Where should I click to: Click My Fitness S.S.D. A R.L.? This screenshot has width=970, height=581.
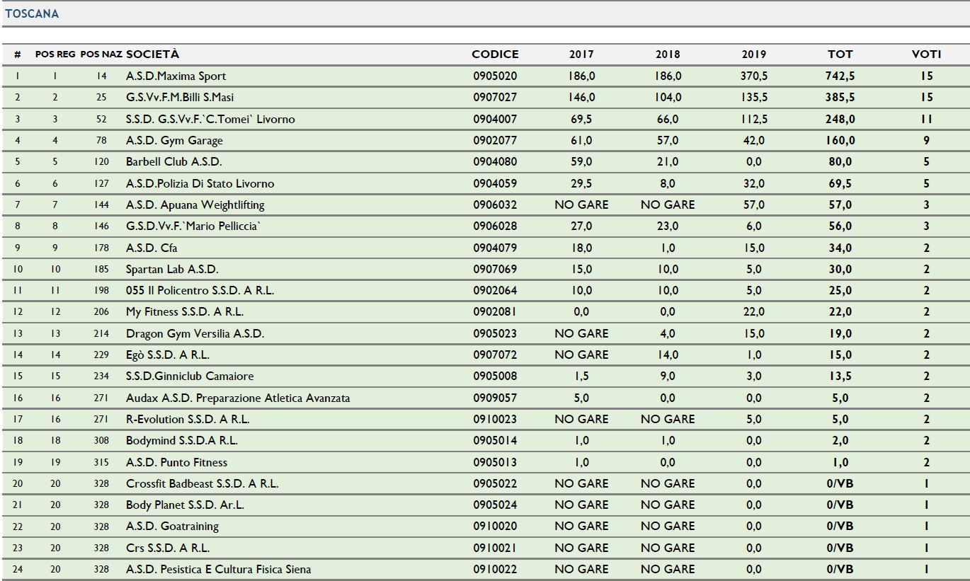185,311
